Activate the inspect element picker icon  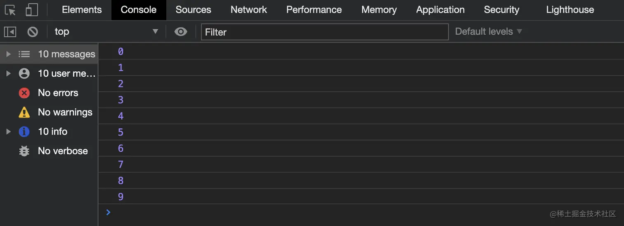coord(10,10)
